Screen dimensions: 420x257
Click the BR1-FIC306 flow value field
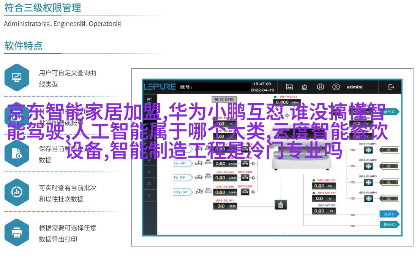[x=225, y=192]
